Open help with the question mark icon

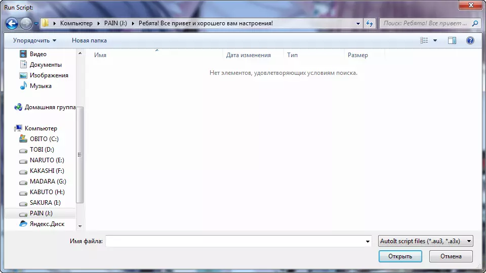tap(470, 40)
